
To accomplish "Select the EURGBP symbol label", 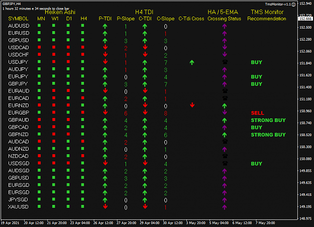I will pyautogui.click(x=19, y=112).
